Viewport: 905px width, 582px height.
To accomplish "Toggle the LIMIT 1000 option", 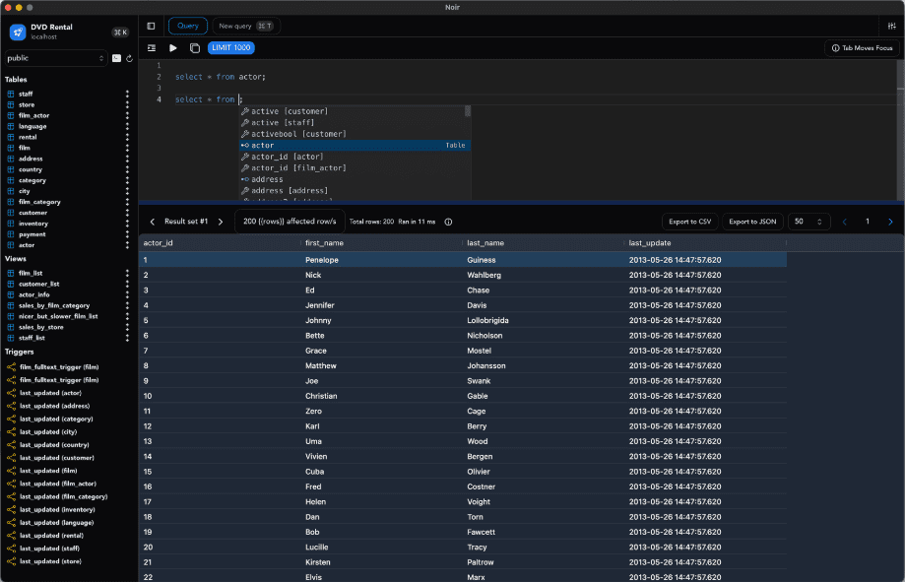I will [x=230, y=47].
